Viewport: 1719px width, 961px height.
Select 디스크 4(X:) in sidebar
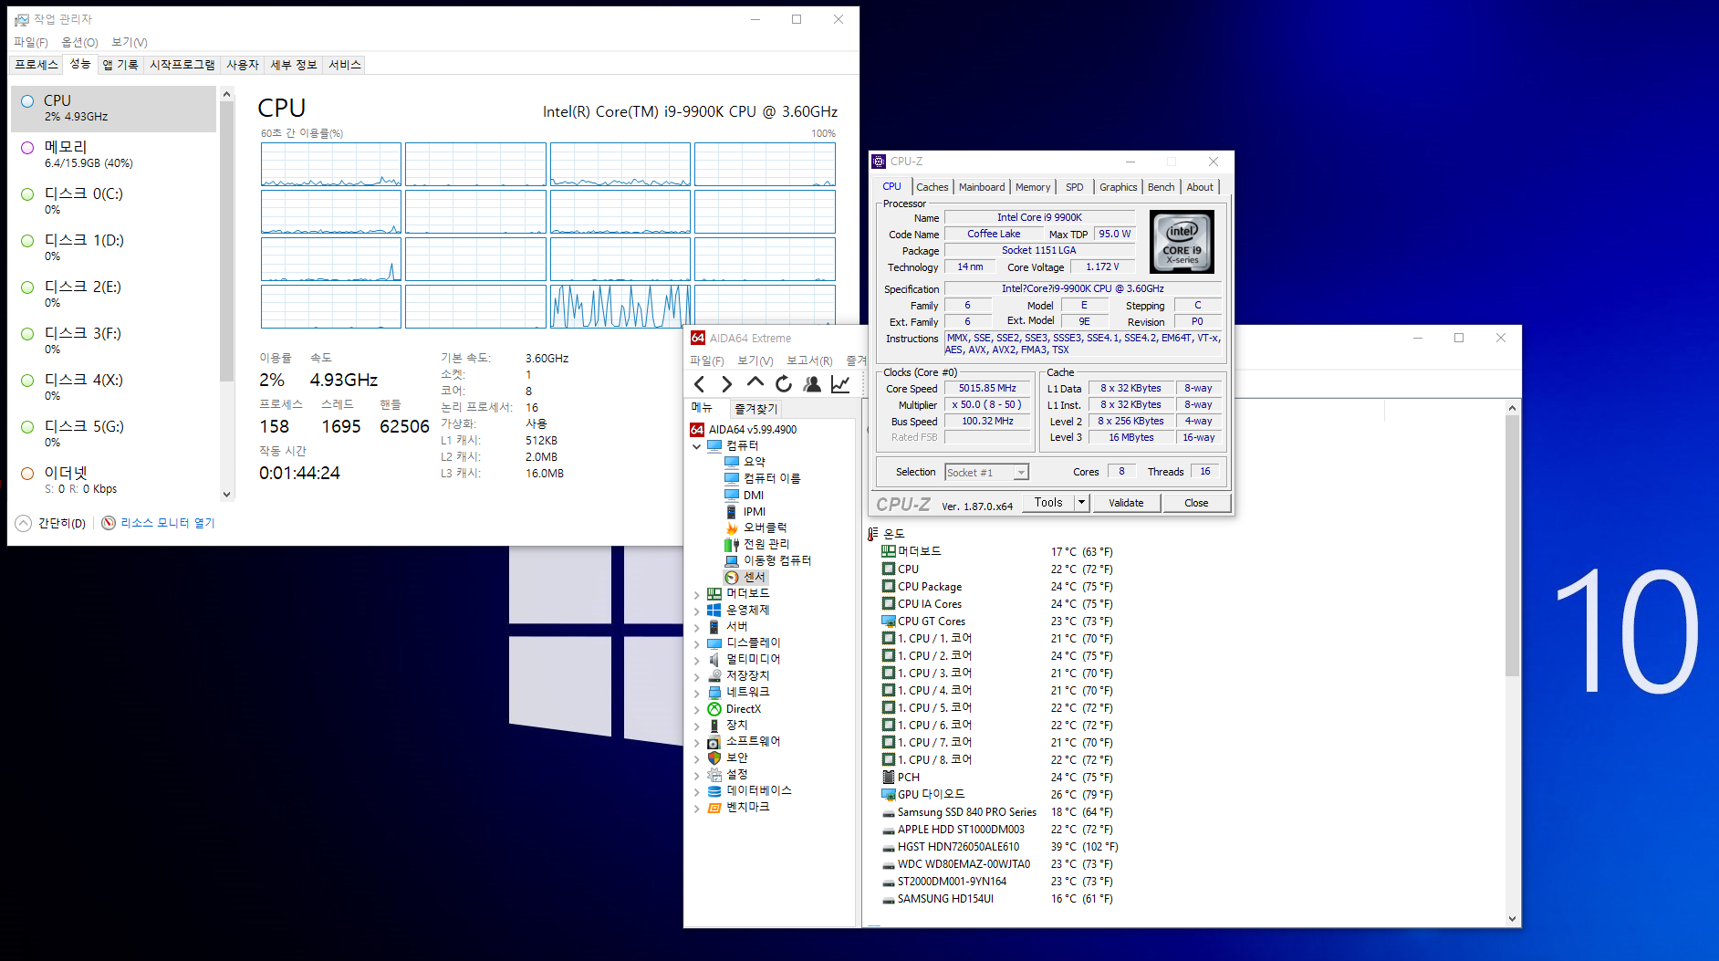pyautogui.click(x=114, y=387)
